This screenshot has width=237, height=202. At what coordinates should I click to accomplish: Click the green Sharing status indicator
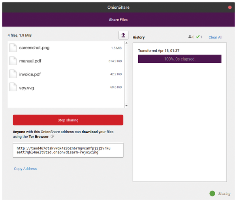(x=212, y=193)
